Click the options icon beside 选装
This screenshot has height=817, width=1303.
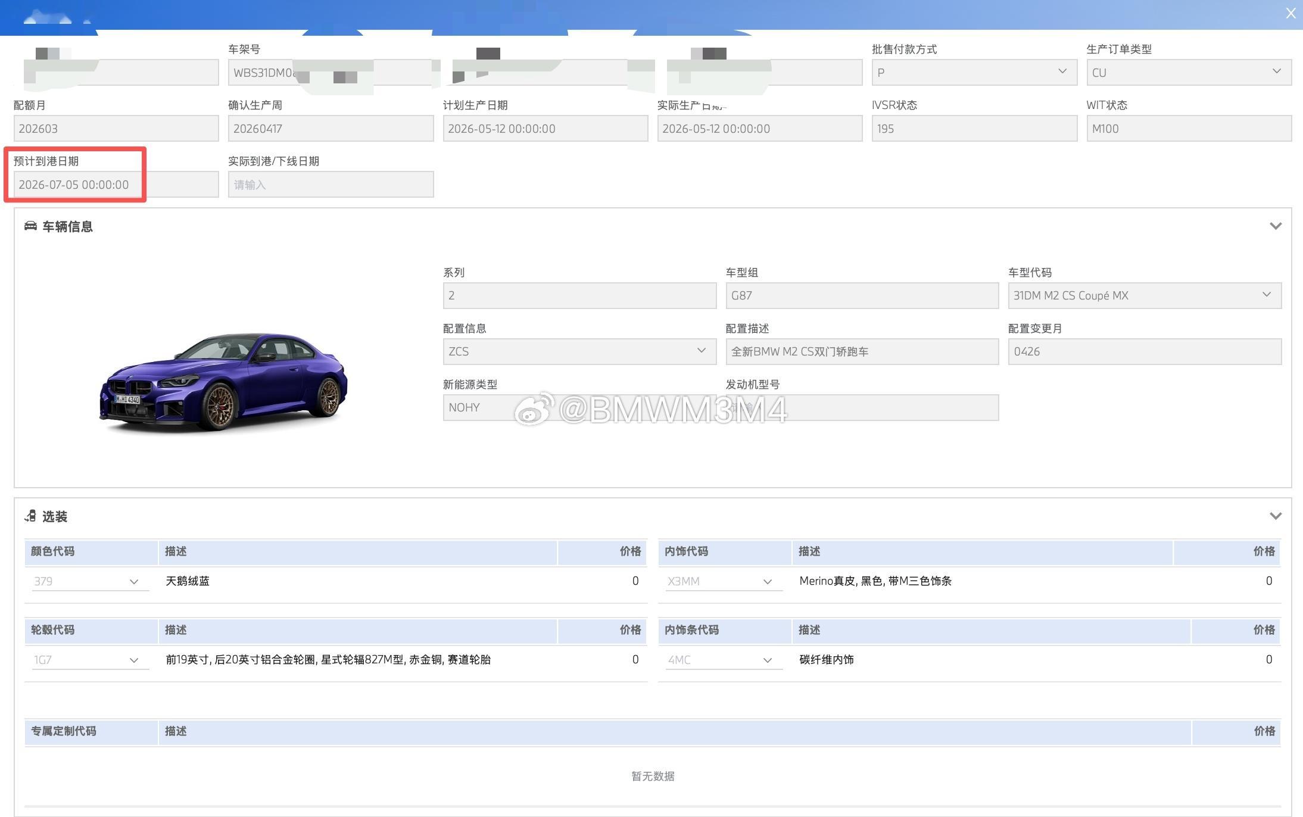(x=30, y=516)
